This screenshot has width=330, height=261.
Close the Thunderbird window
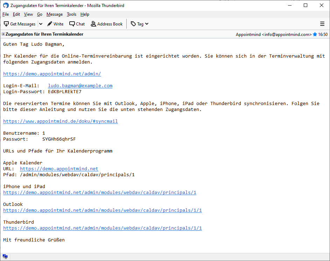coord(321,6)
